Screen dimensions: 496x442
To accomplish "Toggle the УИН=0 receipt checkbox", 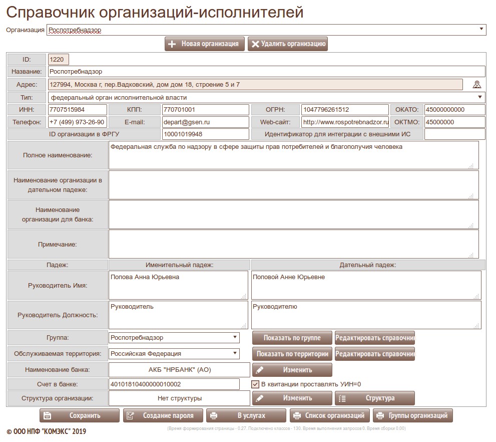I will tap(255, 384).
